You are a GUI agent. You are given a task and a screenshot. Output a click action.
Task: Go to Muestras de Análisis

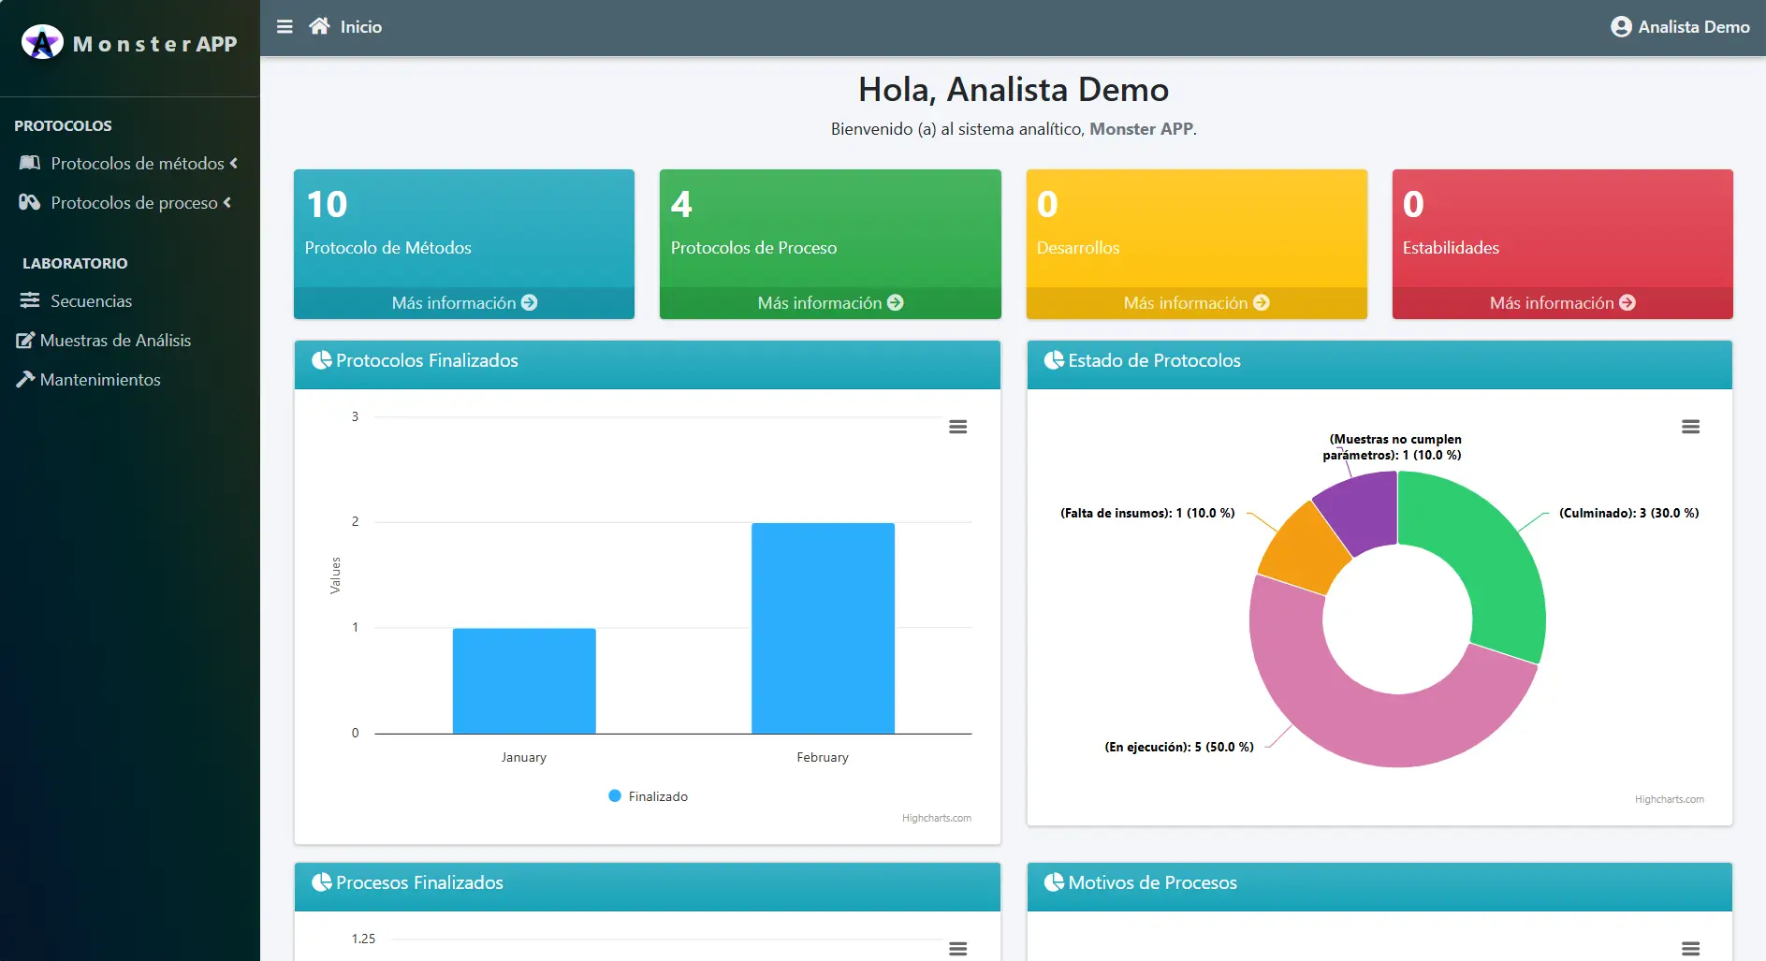point(114,341)
